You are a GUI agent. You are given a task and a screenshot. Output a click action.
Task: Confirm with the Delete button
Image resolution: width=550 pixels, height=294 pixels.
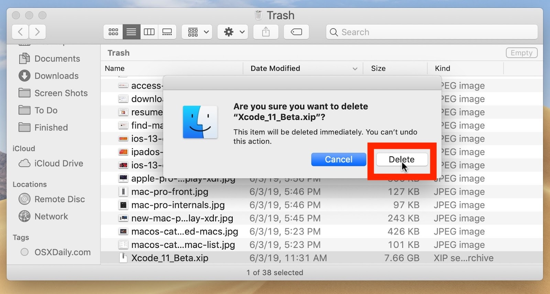(401, 160)
